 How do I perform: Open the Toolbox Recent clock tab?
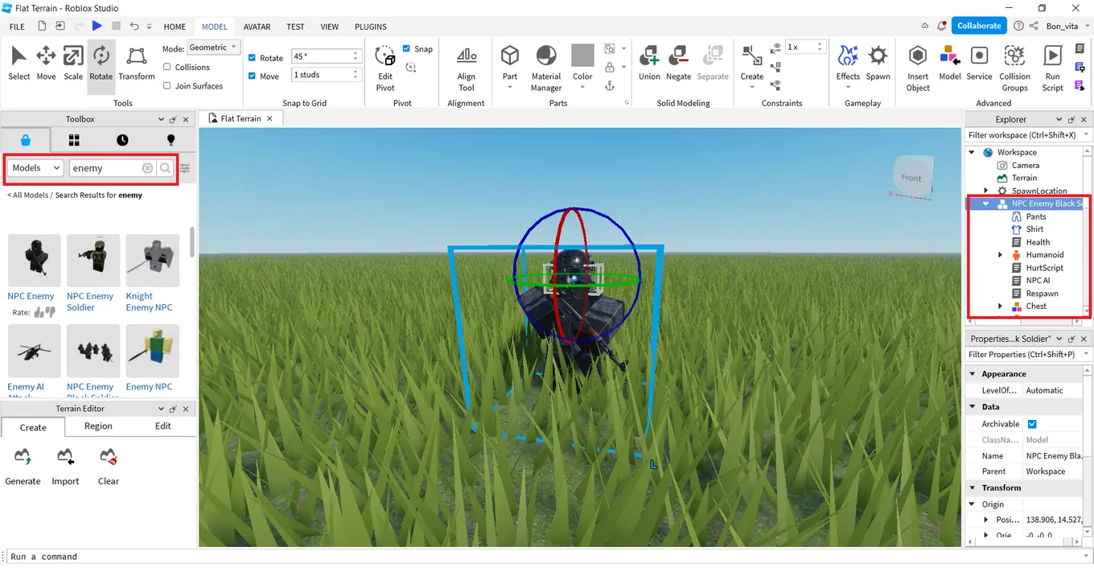(x=122, y=140)
